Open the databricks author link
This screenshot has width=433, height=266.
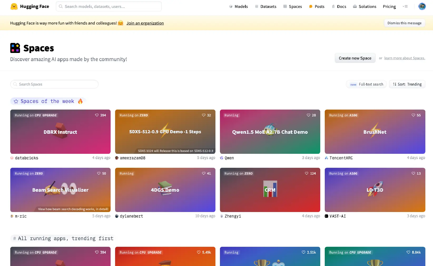pyautogui.click(x=27, y=158)
